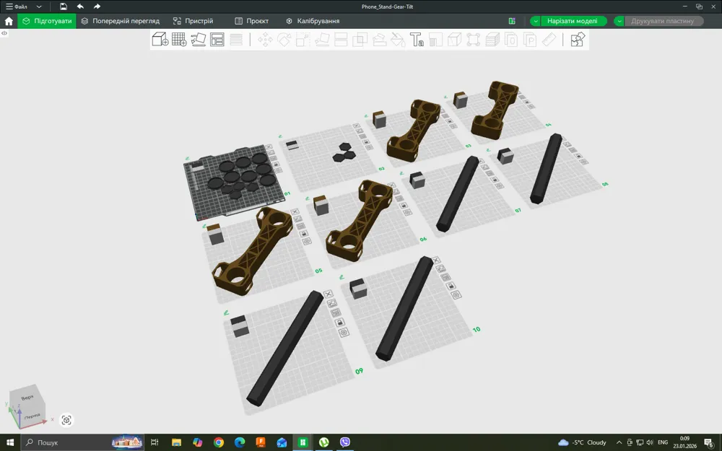Edit plate 10 name pencil icon
Viewport: 722px width, 451px height.
pos(342,277)
